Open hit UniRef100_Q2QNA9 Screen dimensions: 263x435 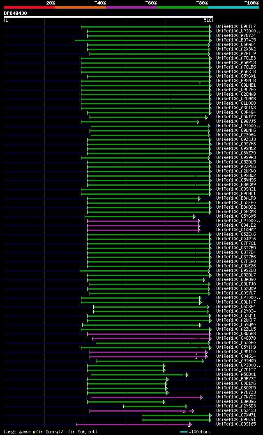point(236,94)
